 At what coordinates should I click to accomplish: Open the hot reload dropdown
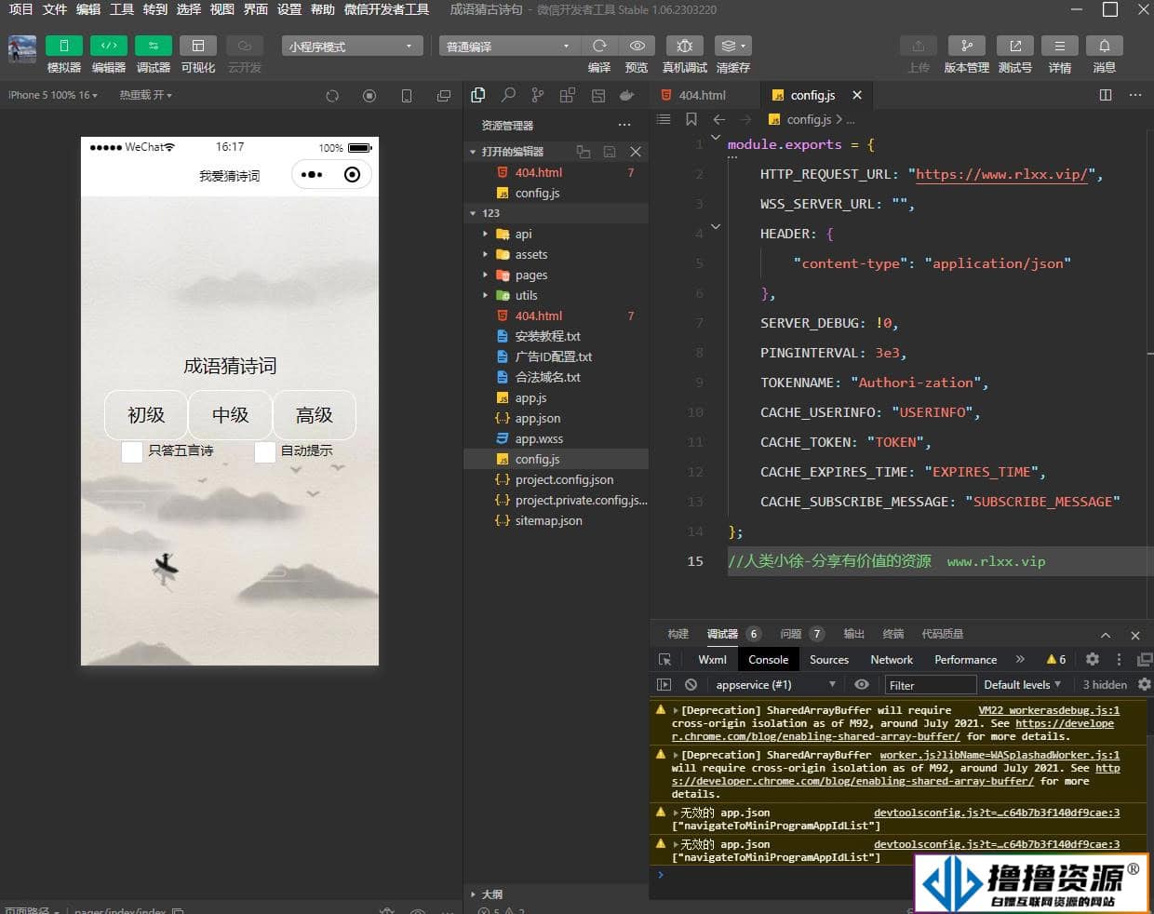click(145, 95)
